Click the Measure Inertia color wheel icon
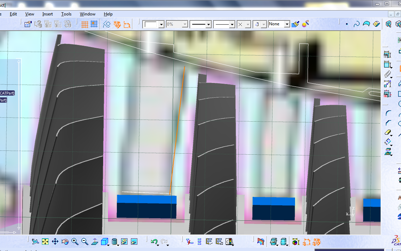This screenshot has width=401, height=251. tap(296, 242)
